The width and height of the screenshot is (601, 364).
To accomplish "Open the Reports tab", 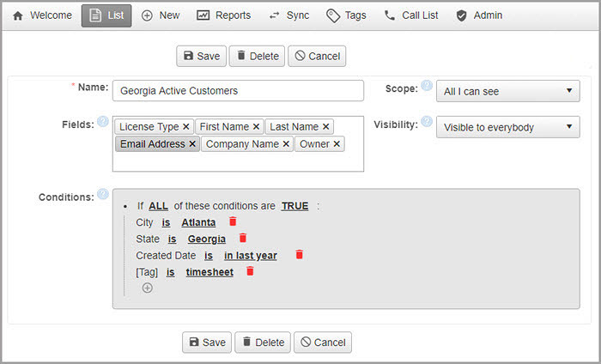I will tap(223, 15).
